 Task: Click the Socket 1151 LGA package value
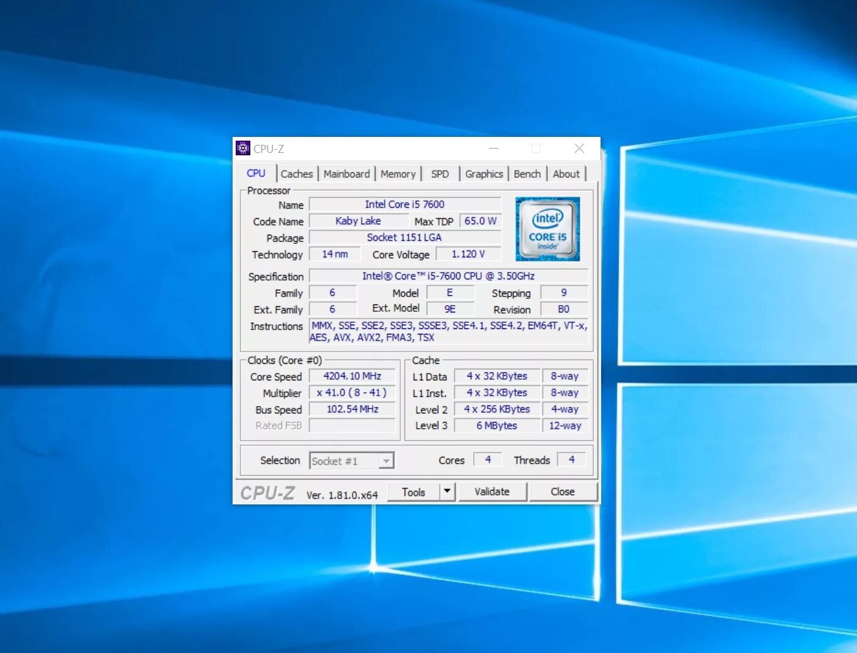(x=405, y=237)
